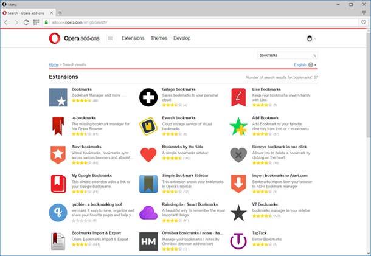Open the TapTack title link

(x=259, y=233)
